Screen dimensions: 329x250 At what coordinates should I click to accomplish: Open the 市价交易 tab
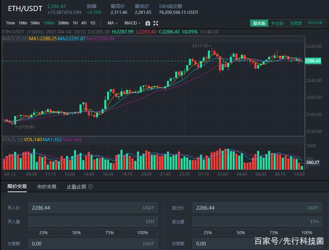47,187
